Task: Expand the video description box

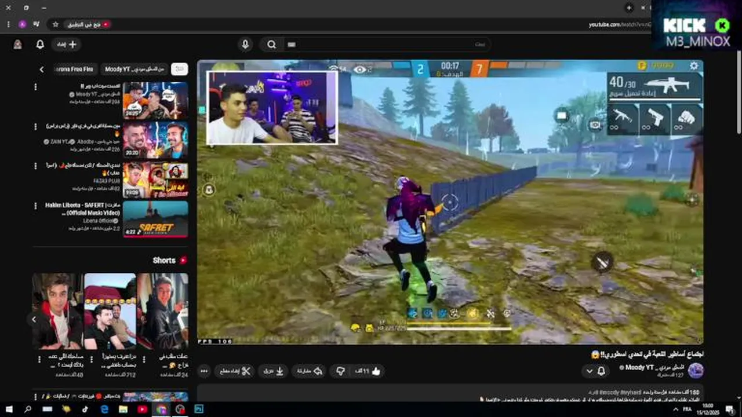Action: pos(450,393)
